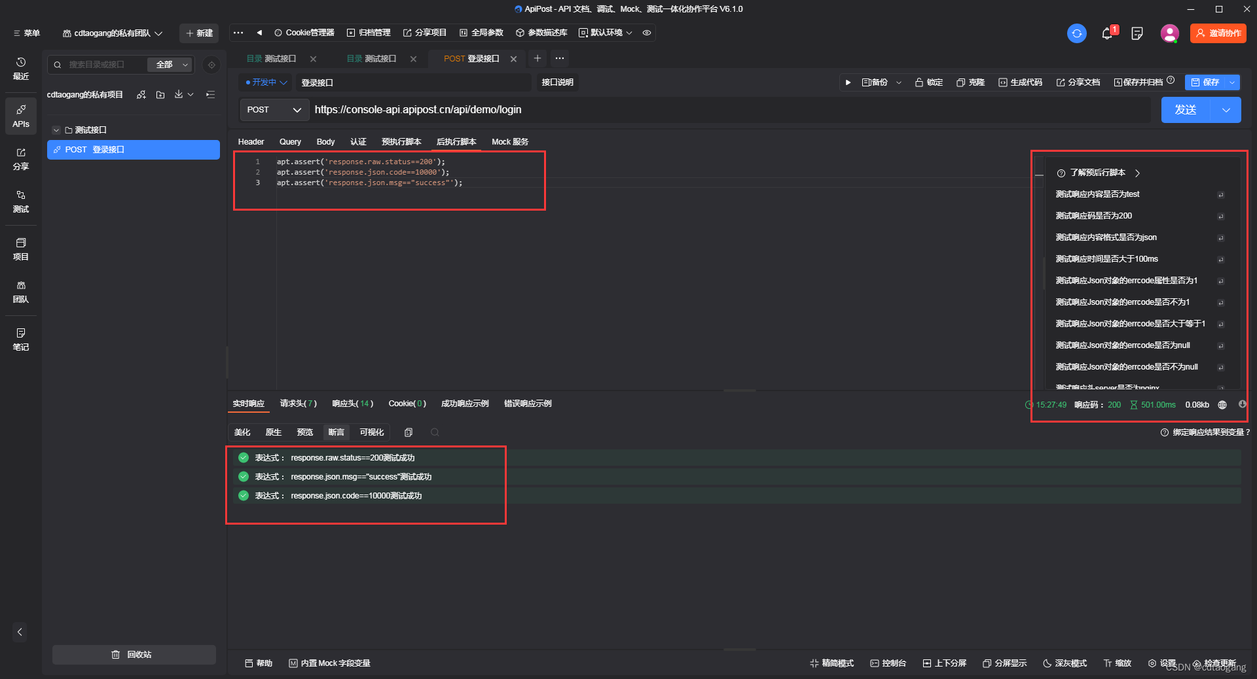Toggle 分屏显示 split screen display
This screenshot has height=679, width=1257.
pos(1005,663)
